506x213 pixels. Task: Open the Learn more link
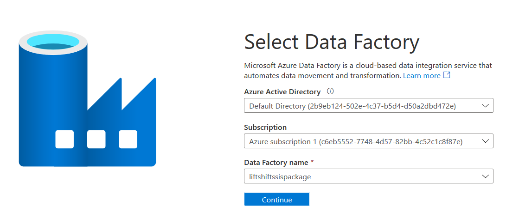(x=422, y=75)
